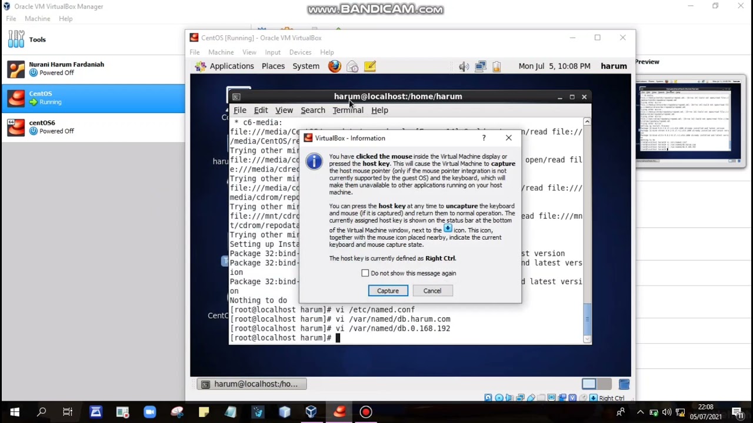Open the Windows Start menu

14,412
